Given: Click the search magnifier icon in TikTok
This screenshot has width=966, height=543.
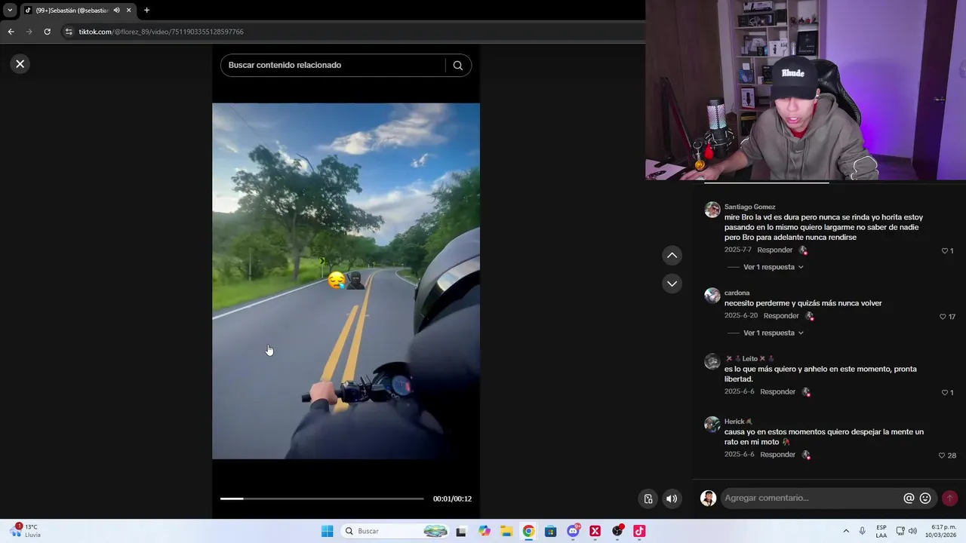Looking at the screenshot, I should click(x=457, y=66).
